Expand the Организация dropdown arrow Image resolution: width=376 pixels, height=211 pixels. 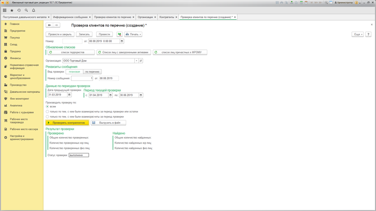pos(136,61)
